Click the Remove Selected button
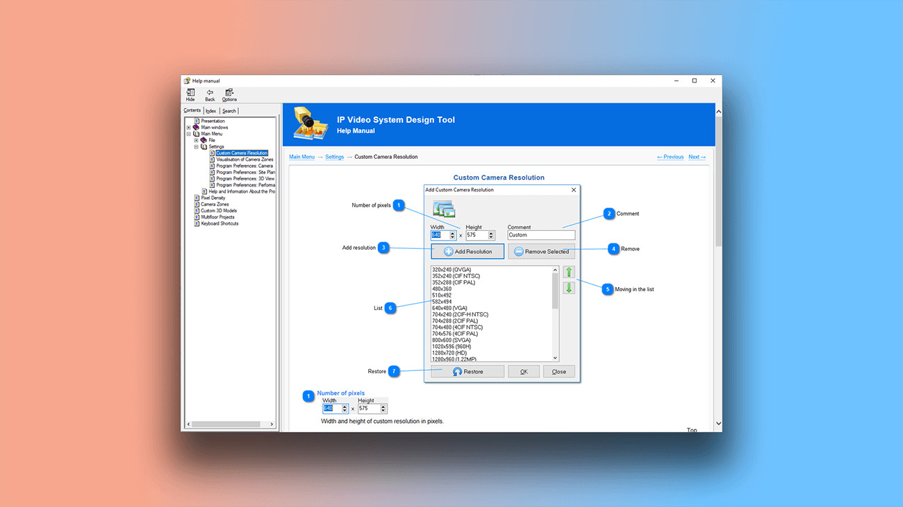This screenshot has width=903, height=507. pyautogui.click(x=542, y=251)
